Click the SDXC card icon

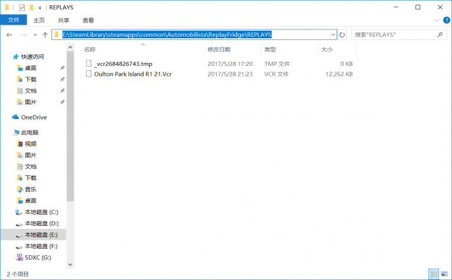coord(19,257)
